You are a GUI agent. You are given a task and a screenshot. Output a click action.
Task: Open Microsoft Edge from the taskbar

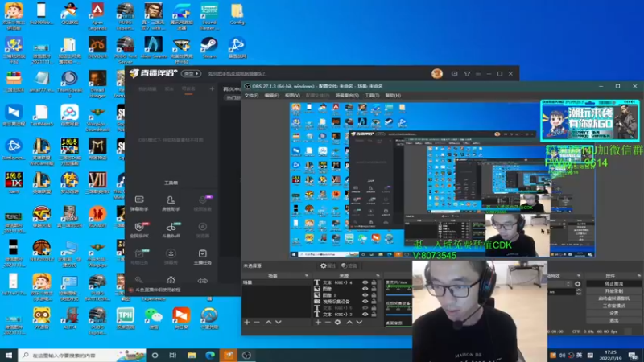[210, 355]
